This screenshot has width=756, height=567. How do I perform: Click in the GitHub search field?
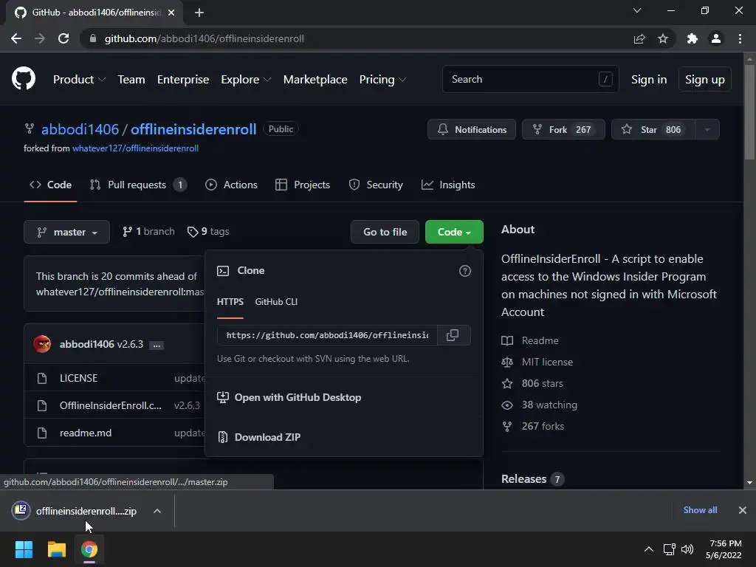[530, 79]
